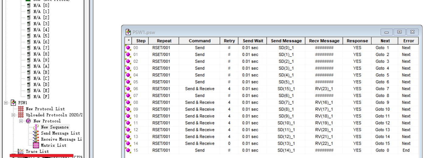Screen dimensions: 427x158
Task: Click the step 06 row marker icon
Action: coord(128,89)
